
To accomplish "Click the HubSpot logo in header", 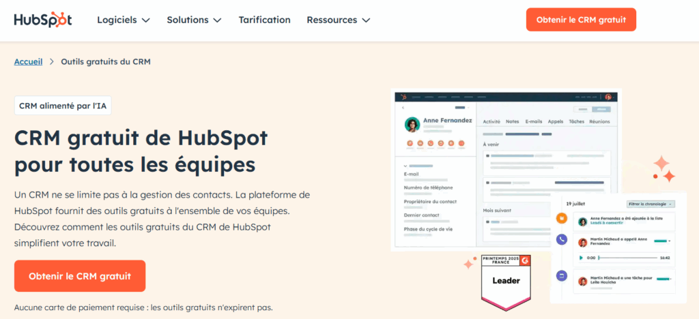I will tap(43, 20).
